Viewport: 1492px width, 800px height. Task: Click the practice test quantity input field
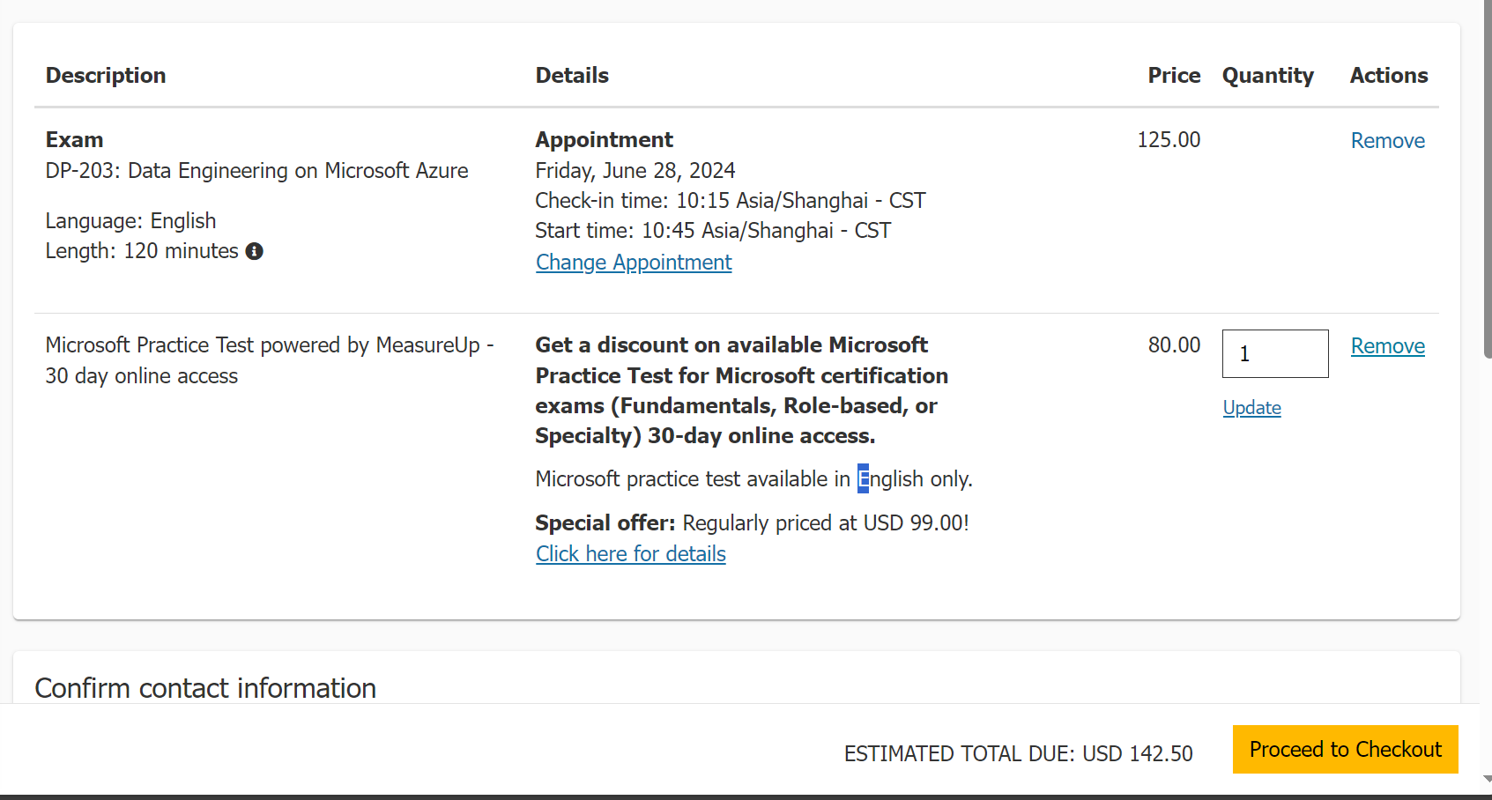click(1274, 353)
